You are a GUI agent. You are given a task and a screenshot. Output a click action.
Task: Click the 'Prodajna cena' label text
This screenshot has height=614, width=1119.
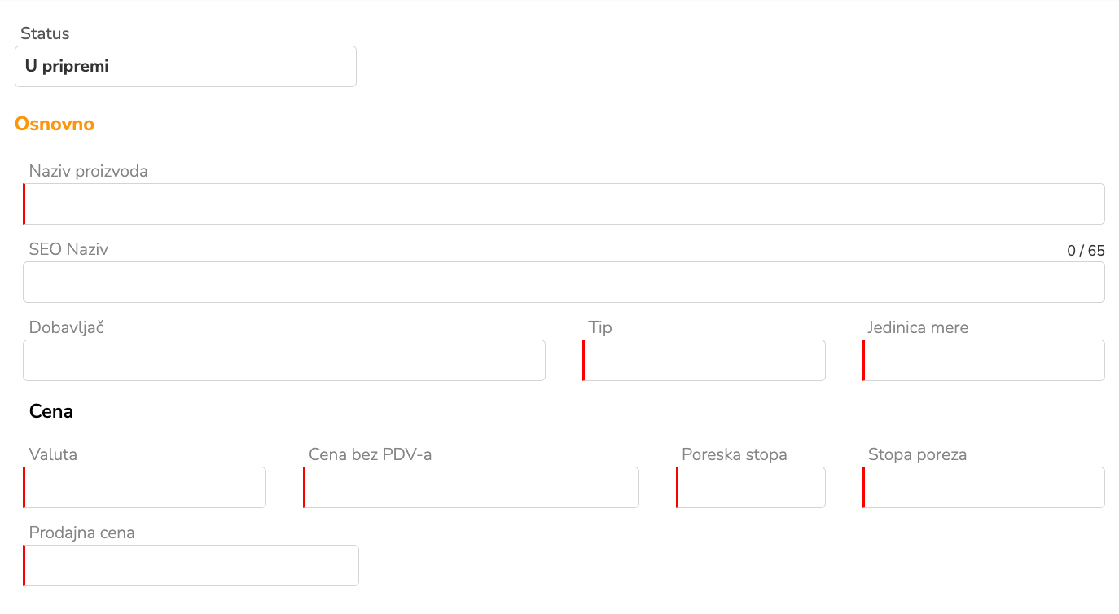pos(81,533)
